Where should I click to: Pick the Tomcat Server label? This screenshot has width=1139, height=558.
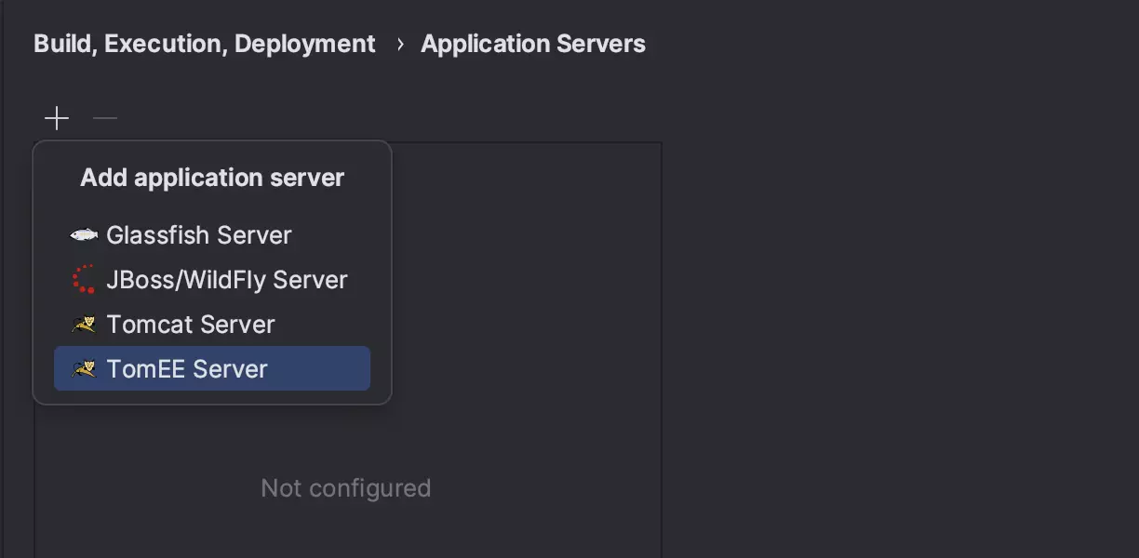coord(191,325)
